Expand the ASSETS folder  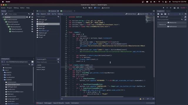3,73
